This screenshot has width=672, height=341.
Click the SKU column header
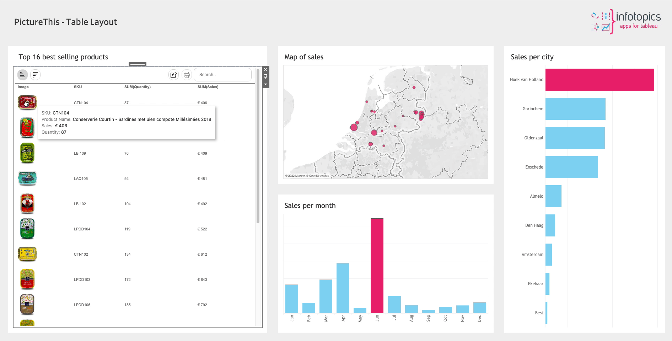point(78,87)
